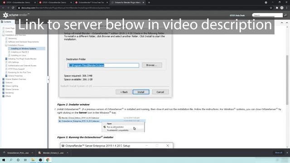Collapse the Installation Process subsection
The width and height of the screenshot is (290, 163).
(x=6, y=45)
